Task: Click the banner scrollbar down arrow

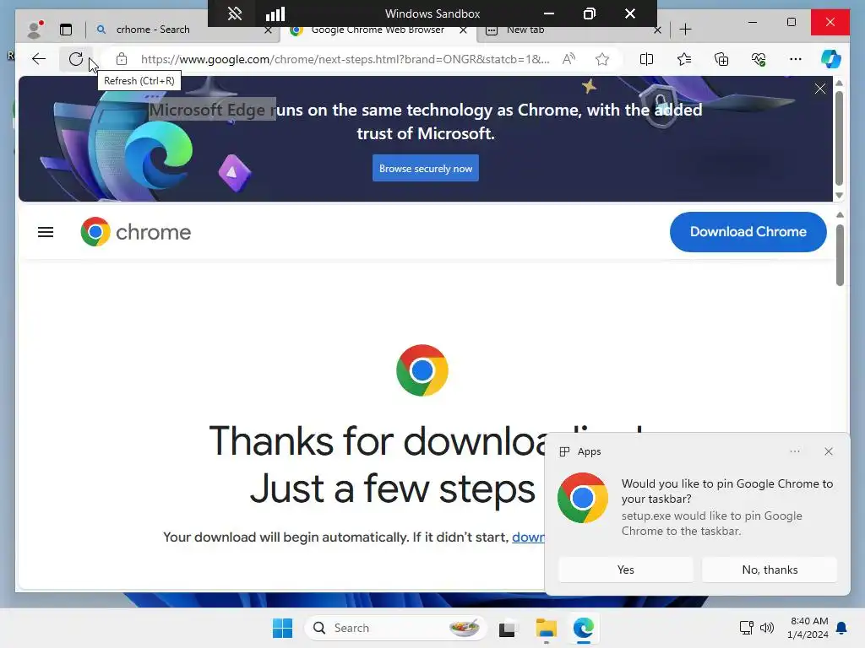Action: coord(840,196)
